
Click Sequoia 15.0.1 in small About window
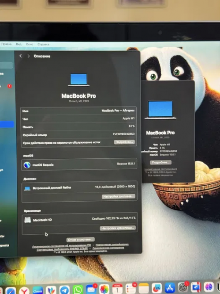tap(168, 155)
